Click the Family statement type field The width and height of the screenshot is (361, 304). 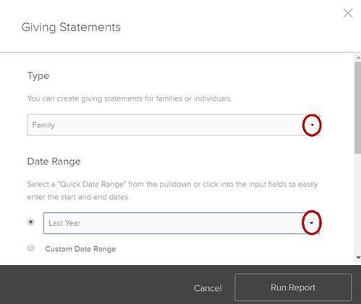tap(174, 125)
